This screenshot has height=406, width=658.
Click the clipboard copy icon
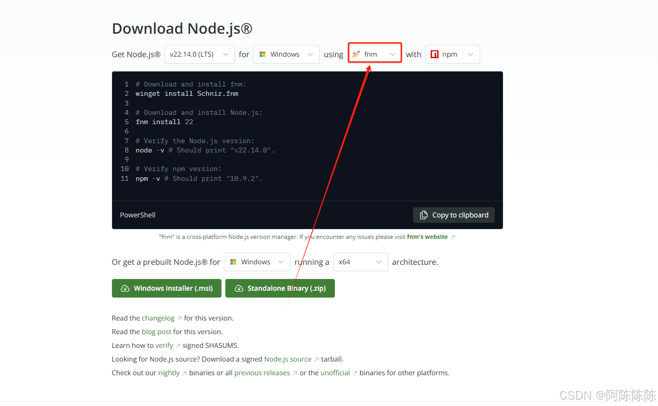click(x=424, y=215)
